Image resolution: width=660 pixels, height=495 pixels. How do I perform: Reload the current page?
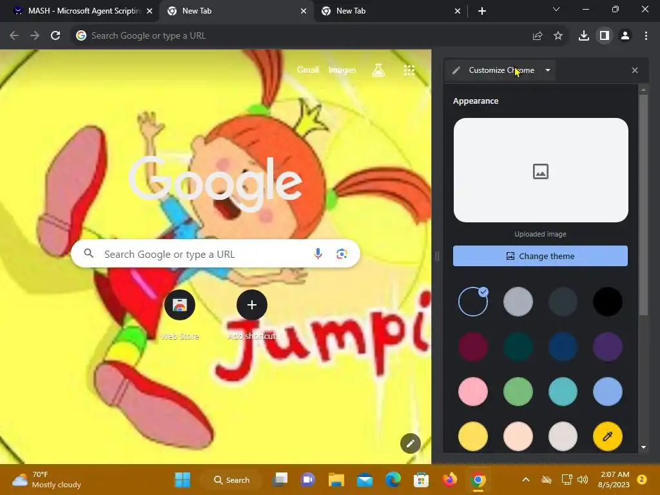pyautogui.click(x=55, y=36)
